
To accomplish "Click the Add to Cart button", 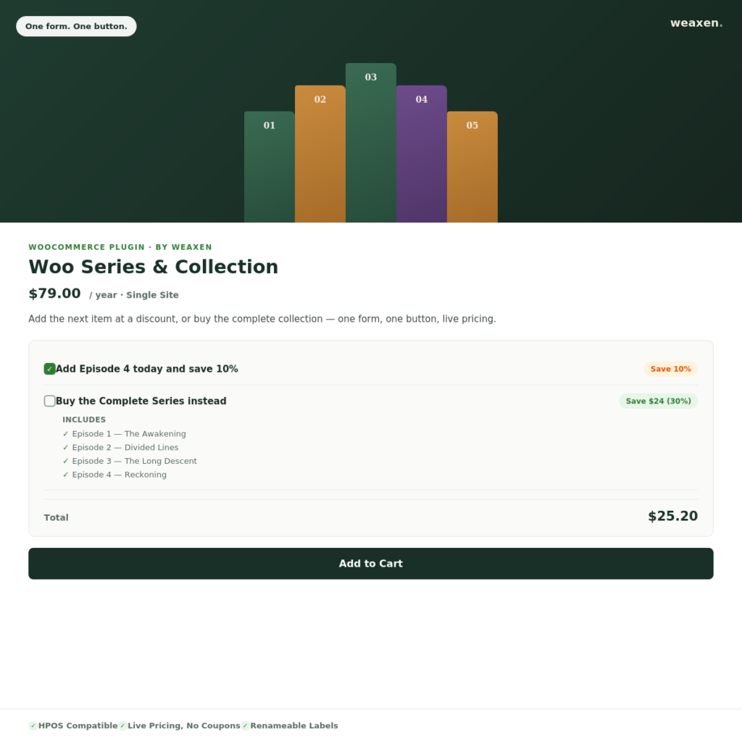I will pos(370,563).
